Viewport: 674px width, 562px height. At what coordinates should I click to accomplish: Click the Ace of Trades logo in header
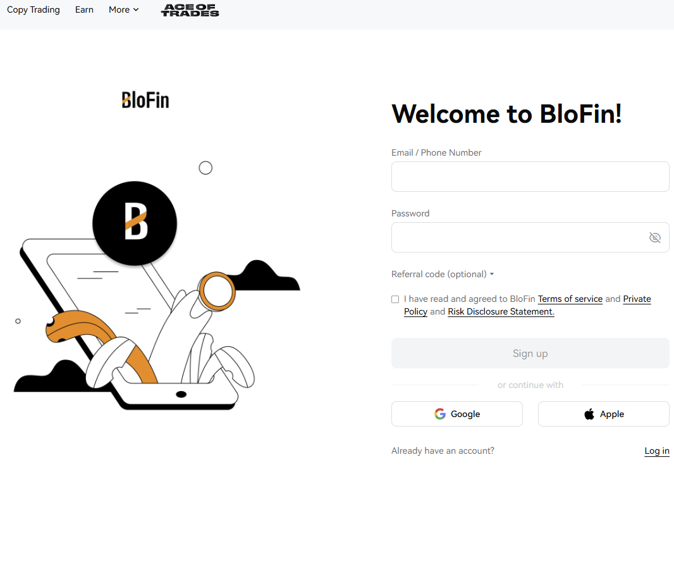(190, 10)
